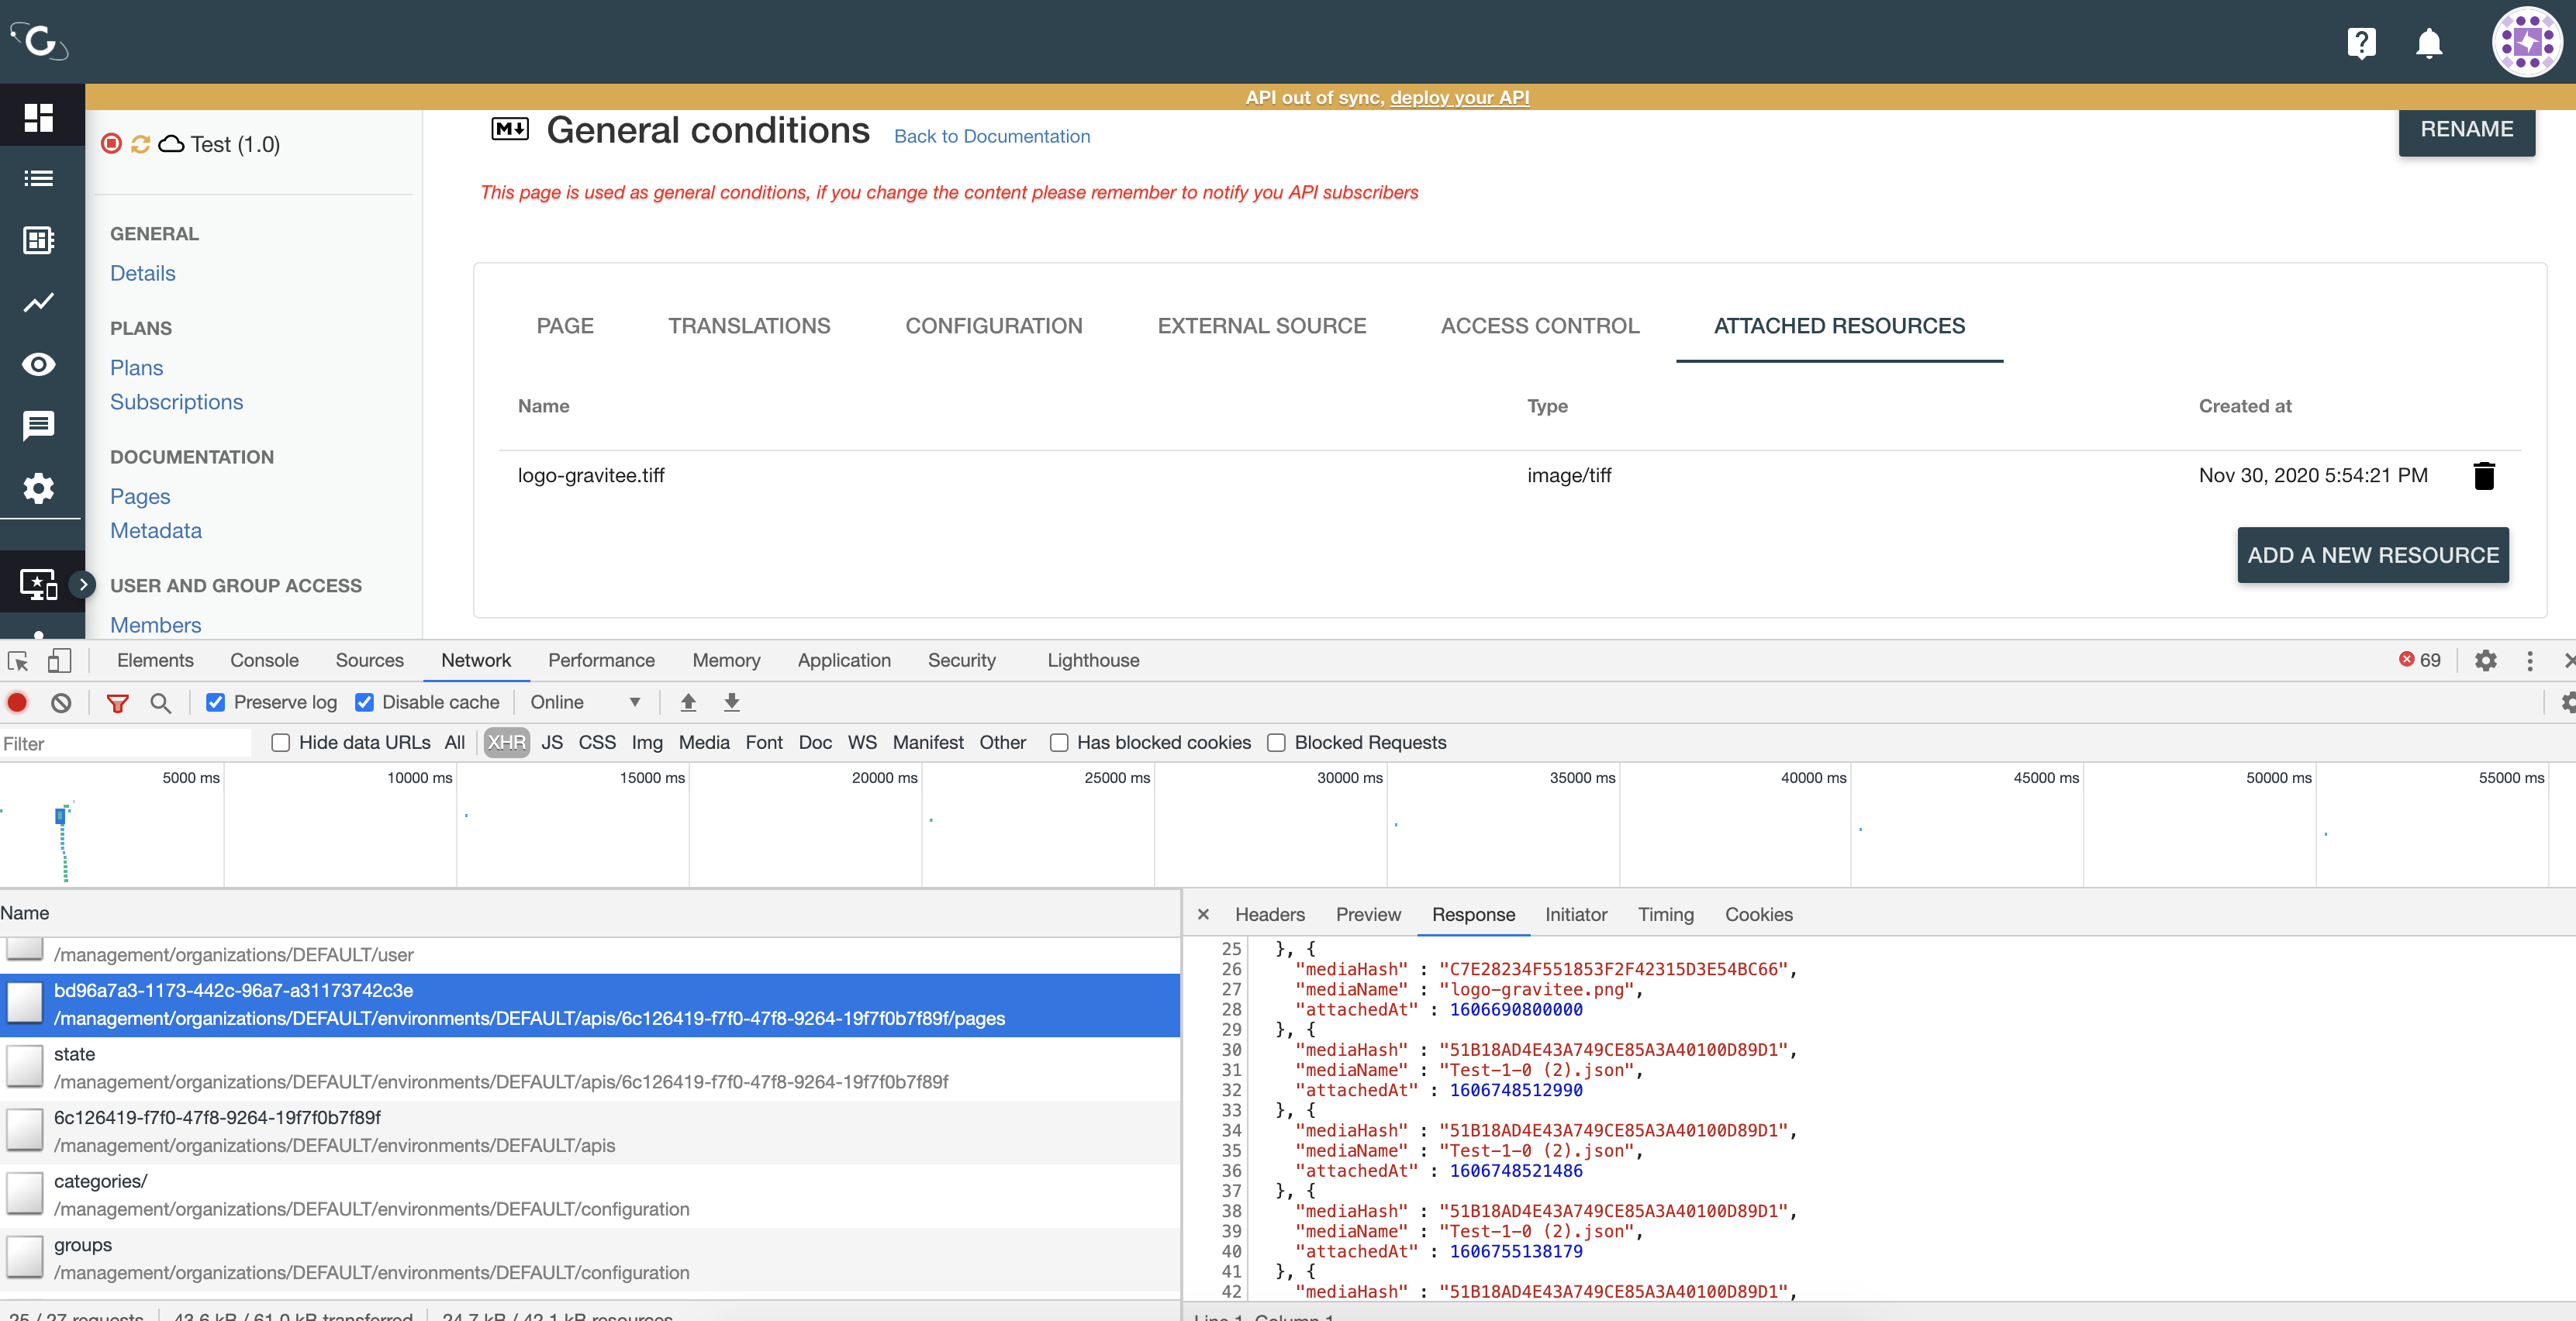Open DevTools settings gear icon
Image resolution: width=2576 pixels, height=1321 pixels.
point(2486,661)
